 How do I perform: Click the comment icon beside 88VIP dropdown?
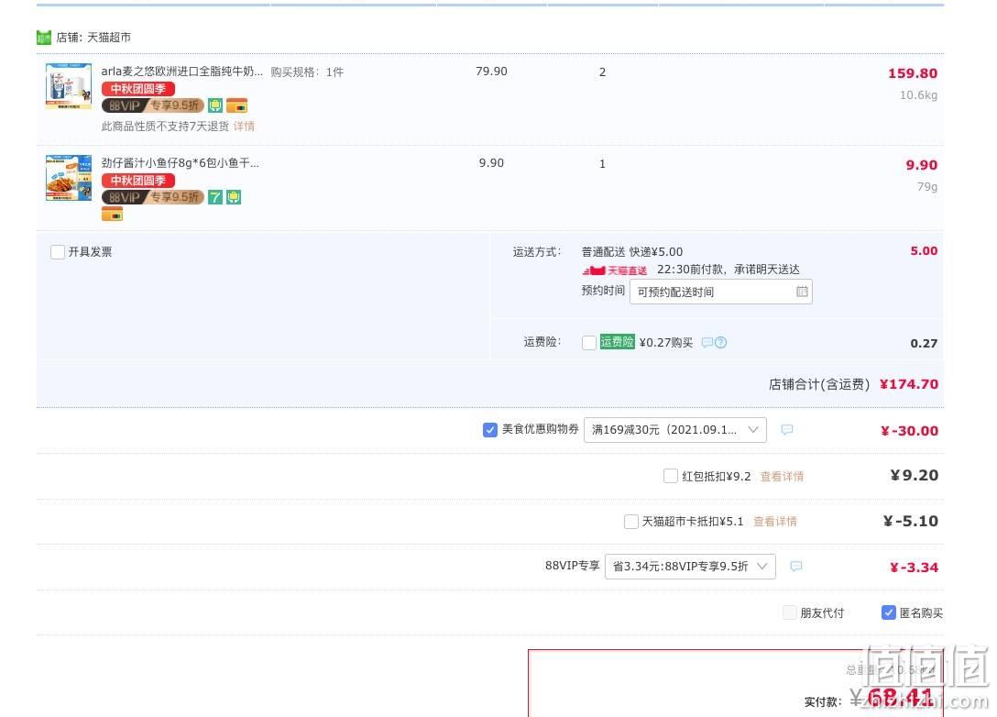tap(796, 567)
